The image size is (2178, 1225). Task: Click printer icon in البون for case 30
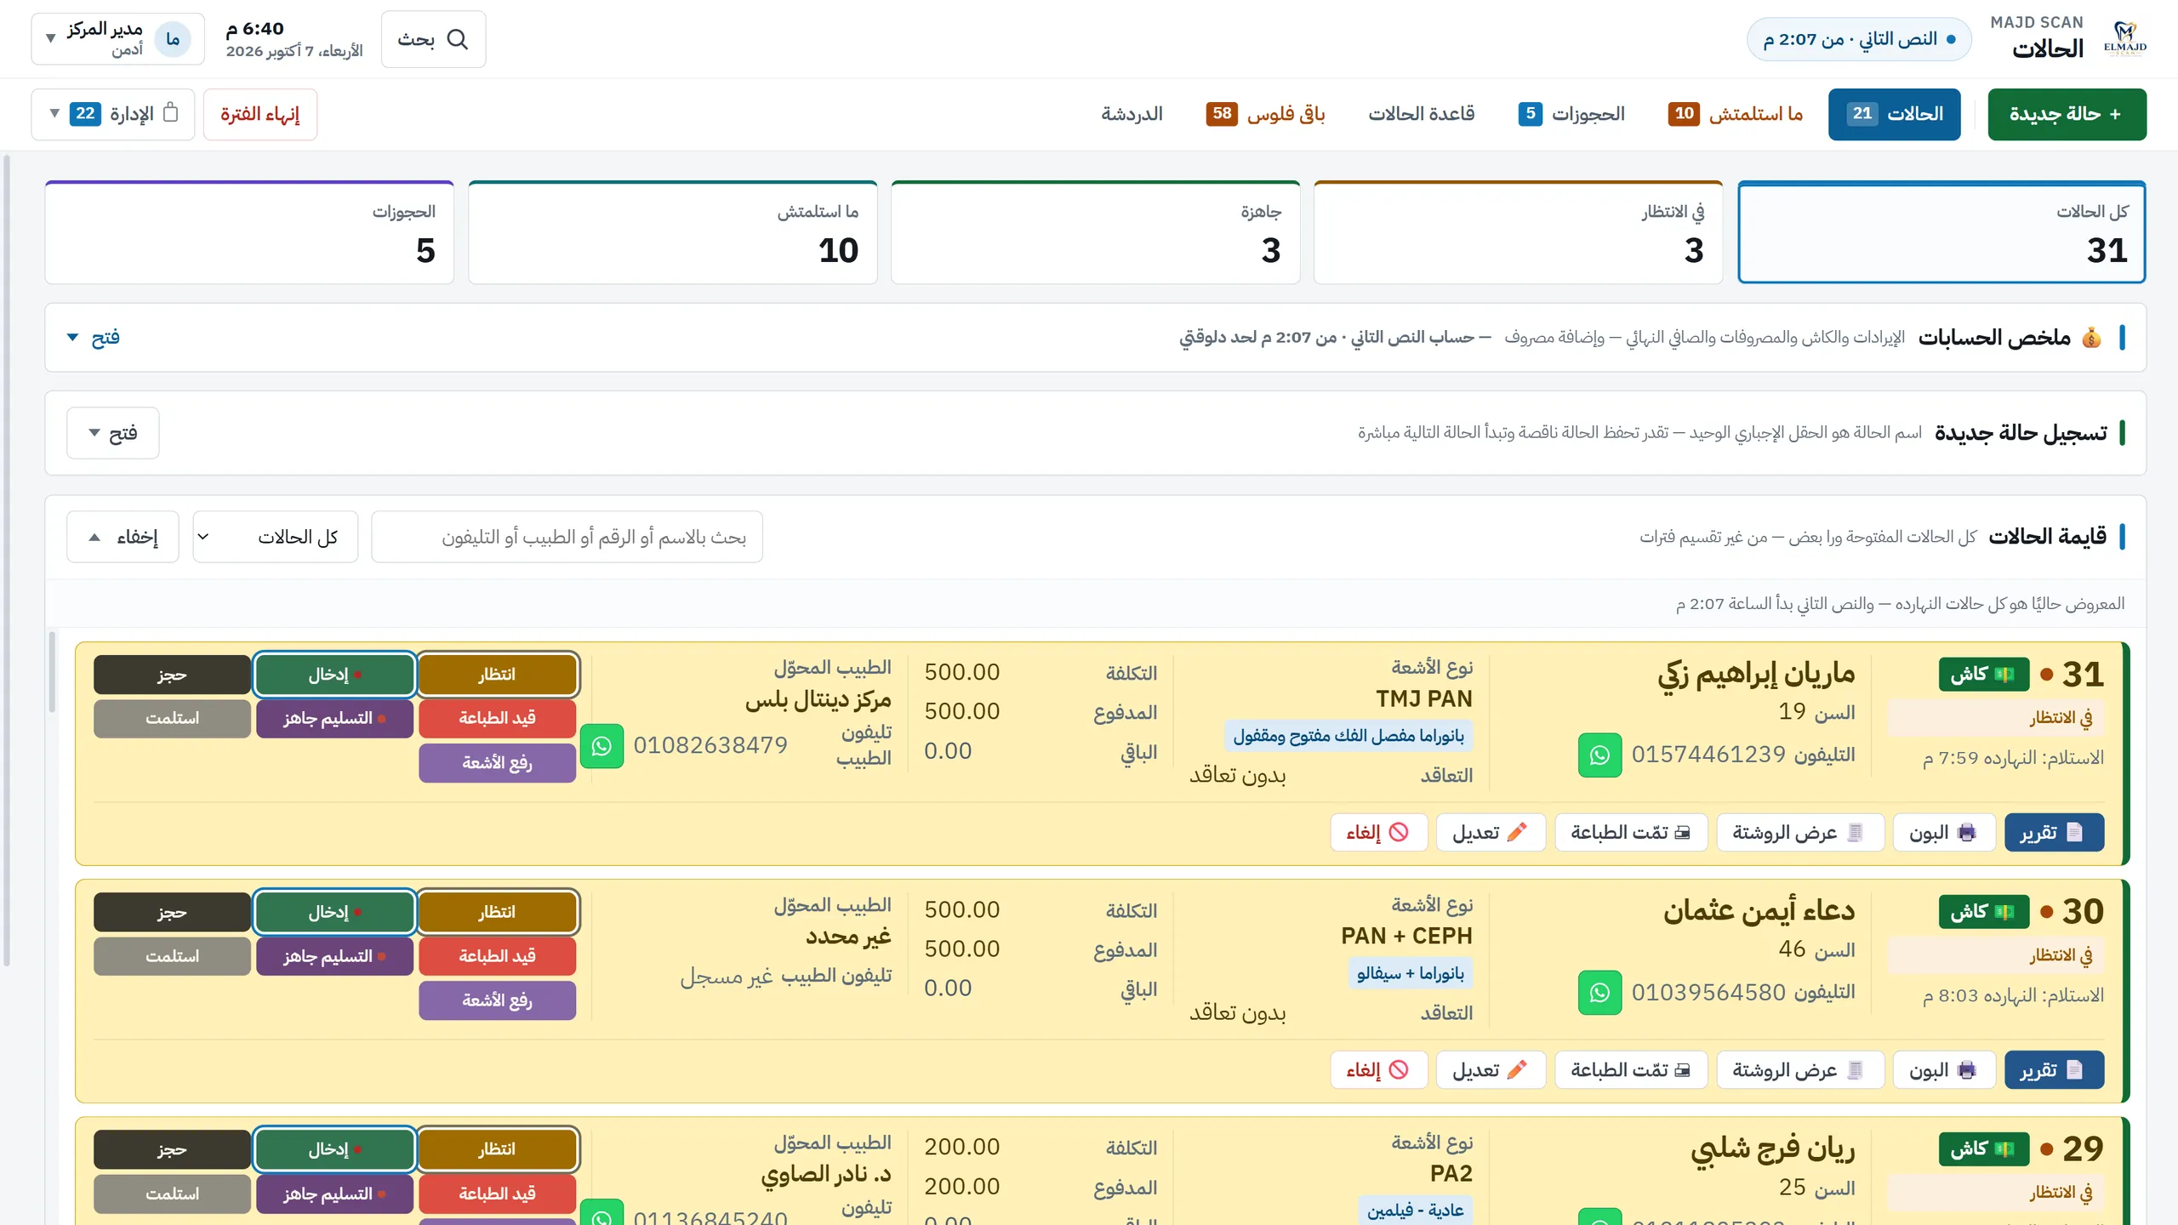point(1966,1069)
